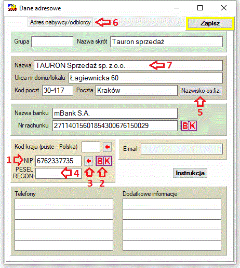Click the Nazwa field with TAURON Sprzedaż
This screenshot has height=268, width=240.
coord(128,65)
